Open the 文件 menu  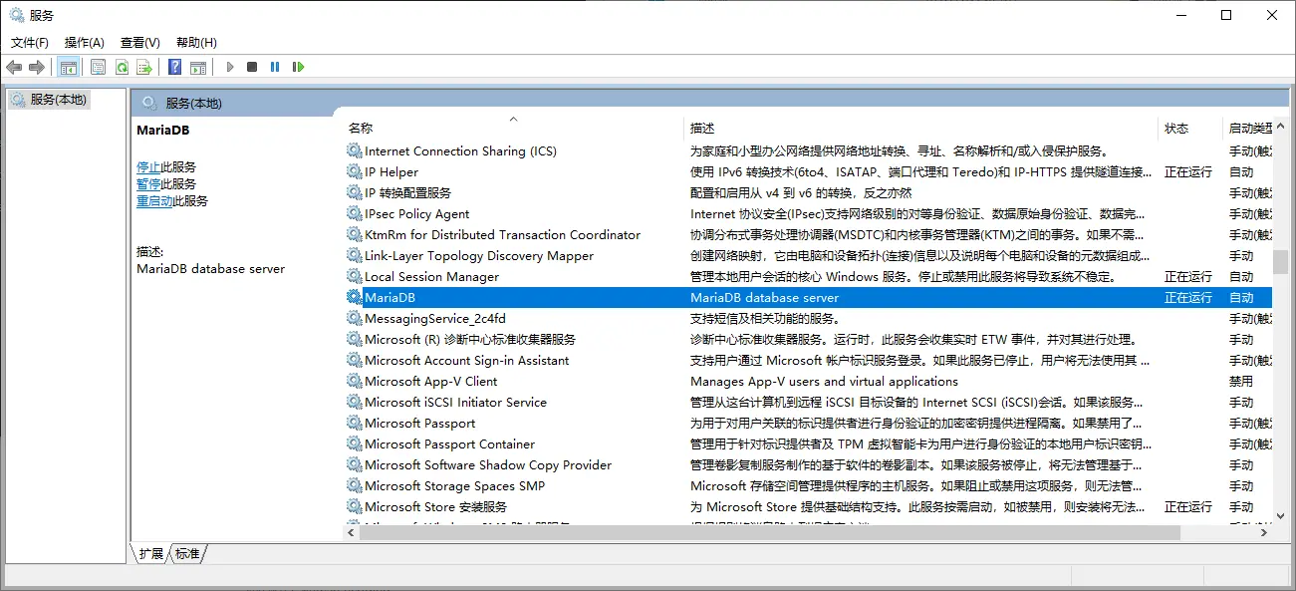tap(29, 42)
